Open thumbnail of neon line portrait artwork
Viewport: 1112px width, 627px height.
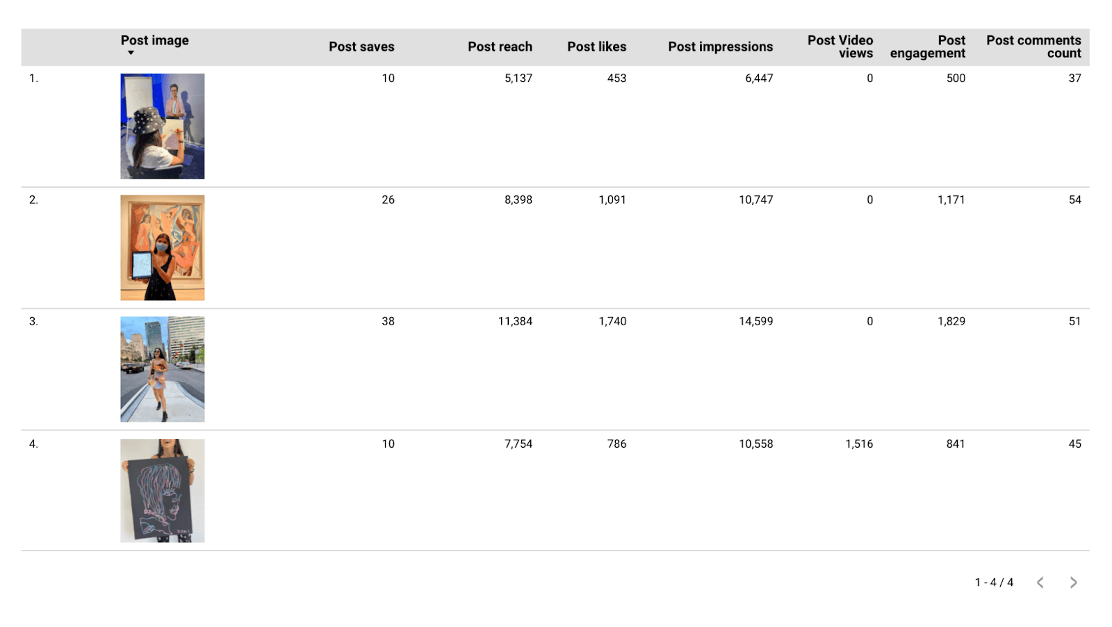tap(163, 491)
